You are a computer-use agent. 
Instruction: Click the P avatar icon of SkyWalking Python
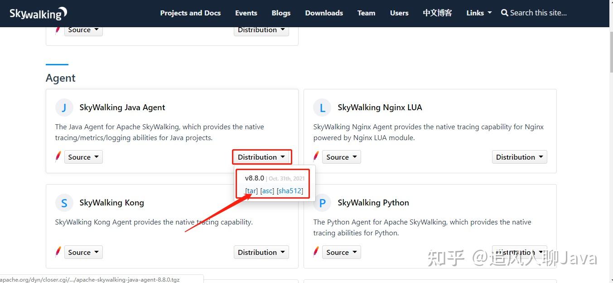(x=322, y=203)
